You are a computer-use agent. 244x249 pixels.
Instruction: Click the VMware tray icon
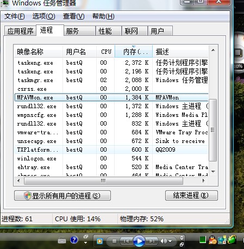click(x=222, y=240)
